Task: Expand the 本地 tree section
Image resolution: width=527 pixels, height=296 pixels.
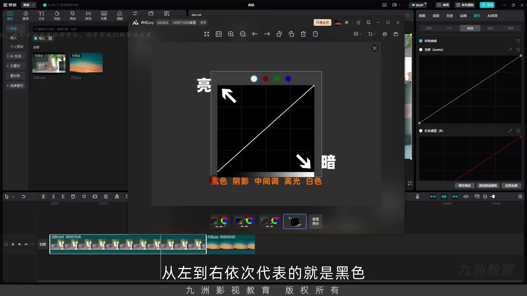Action: coord(8,29)
